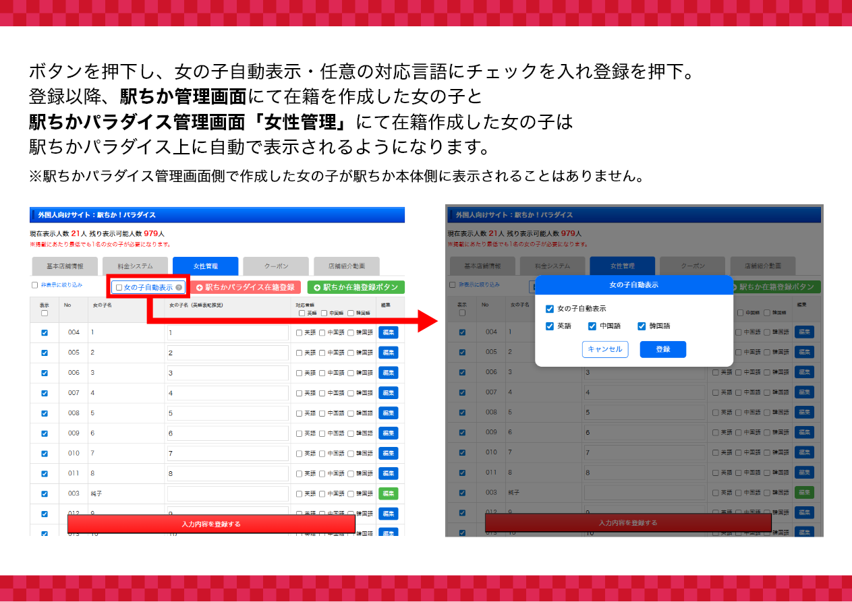Click the help icon beside 女の子自動表示
The image size is (852, 602).
click(179, 287)
